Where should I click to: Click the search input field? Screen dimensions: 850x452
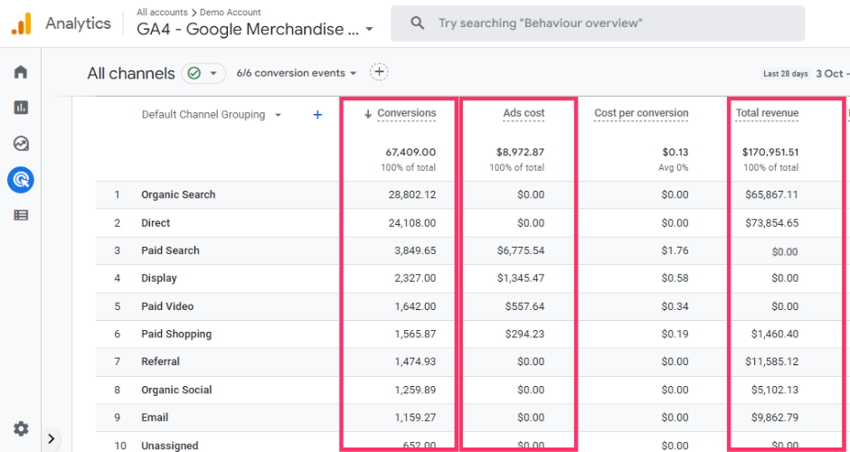tap(606, 24)
